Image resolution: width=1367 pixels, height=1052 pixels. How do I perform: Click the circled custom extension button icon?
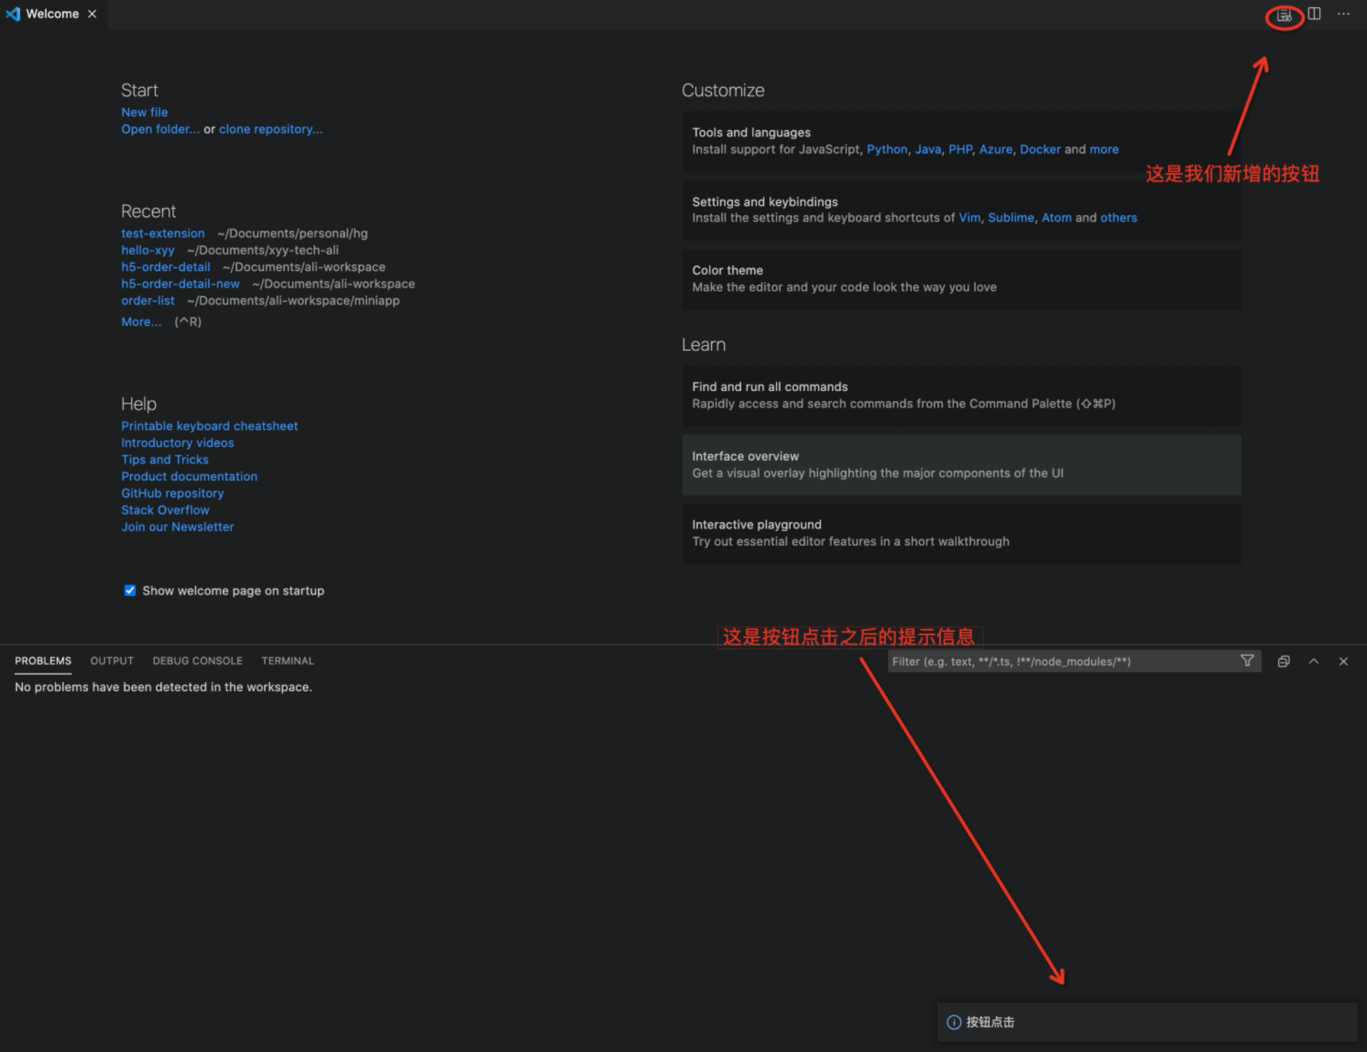tap(1284, 14)
